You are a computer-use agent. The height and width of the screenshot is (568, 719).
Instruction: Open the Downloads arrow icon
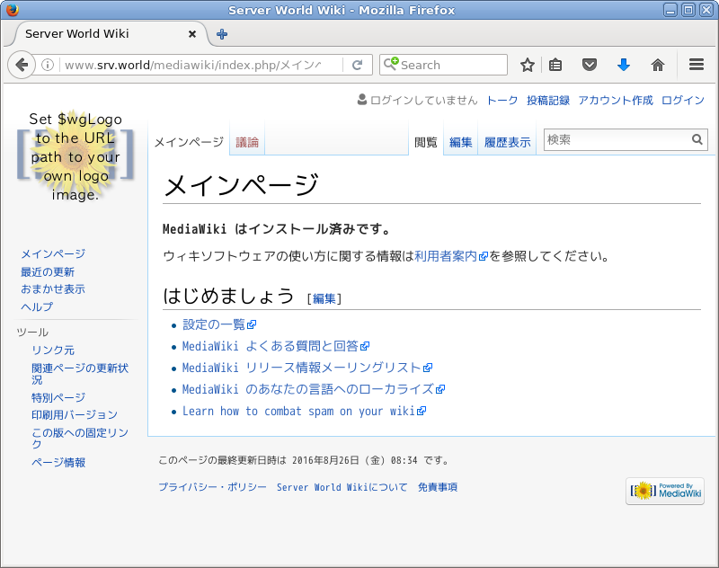pyautogui.click(x=624, y=65)
